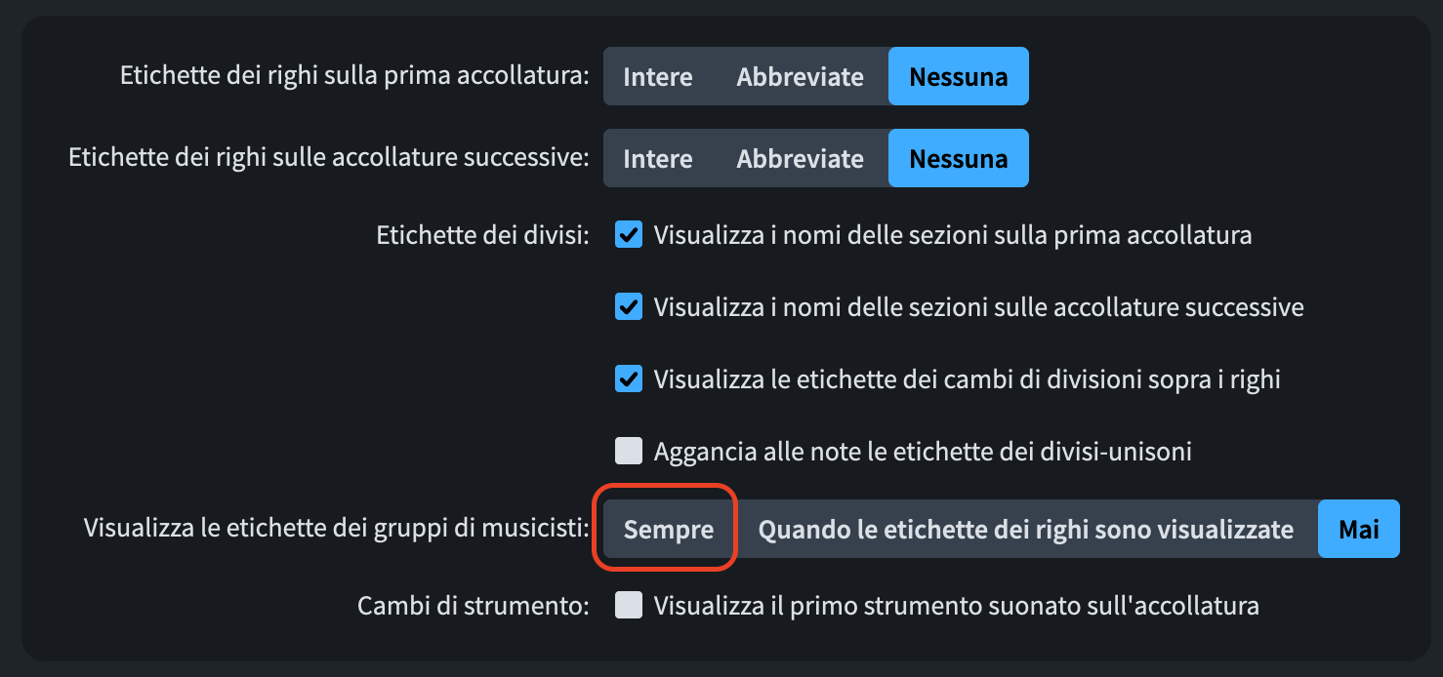
Task: Select Intere for subsequent systems staff labels
Action: 657,159
